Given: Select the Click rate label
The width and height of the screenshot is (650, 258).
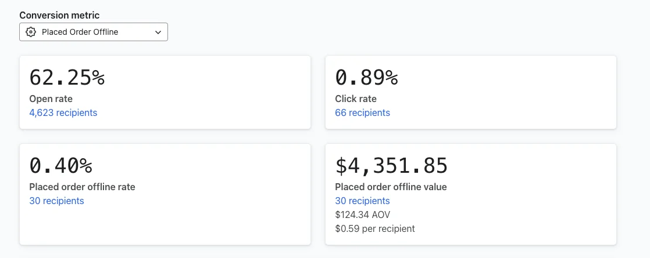Looking at the screenshot, I should [356, 99].
